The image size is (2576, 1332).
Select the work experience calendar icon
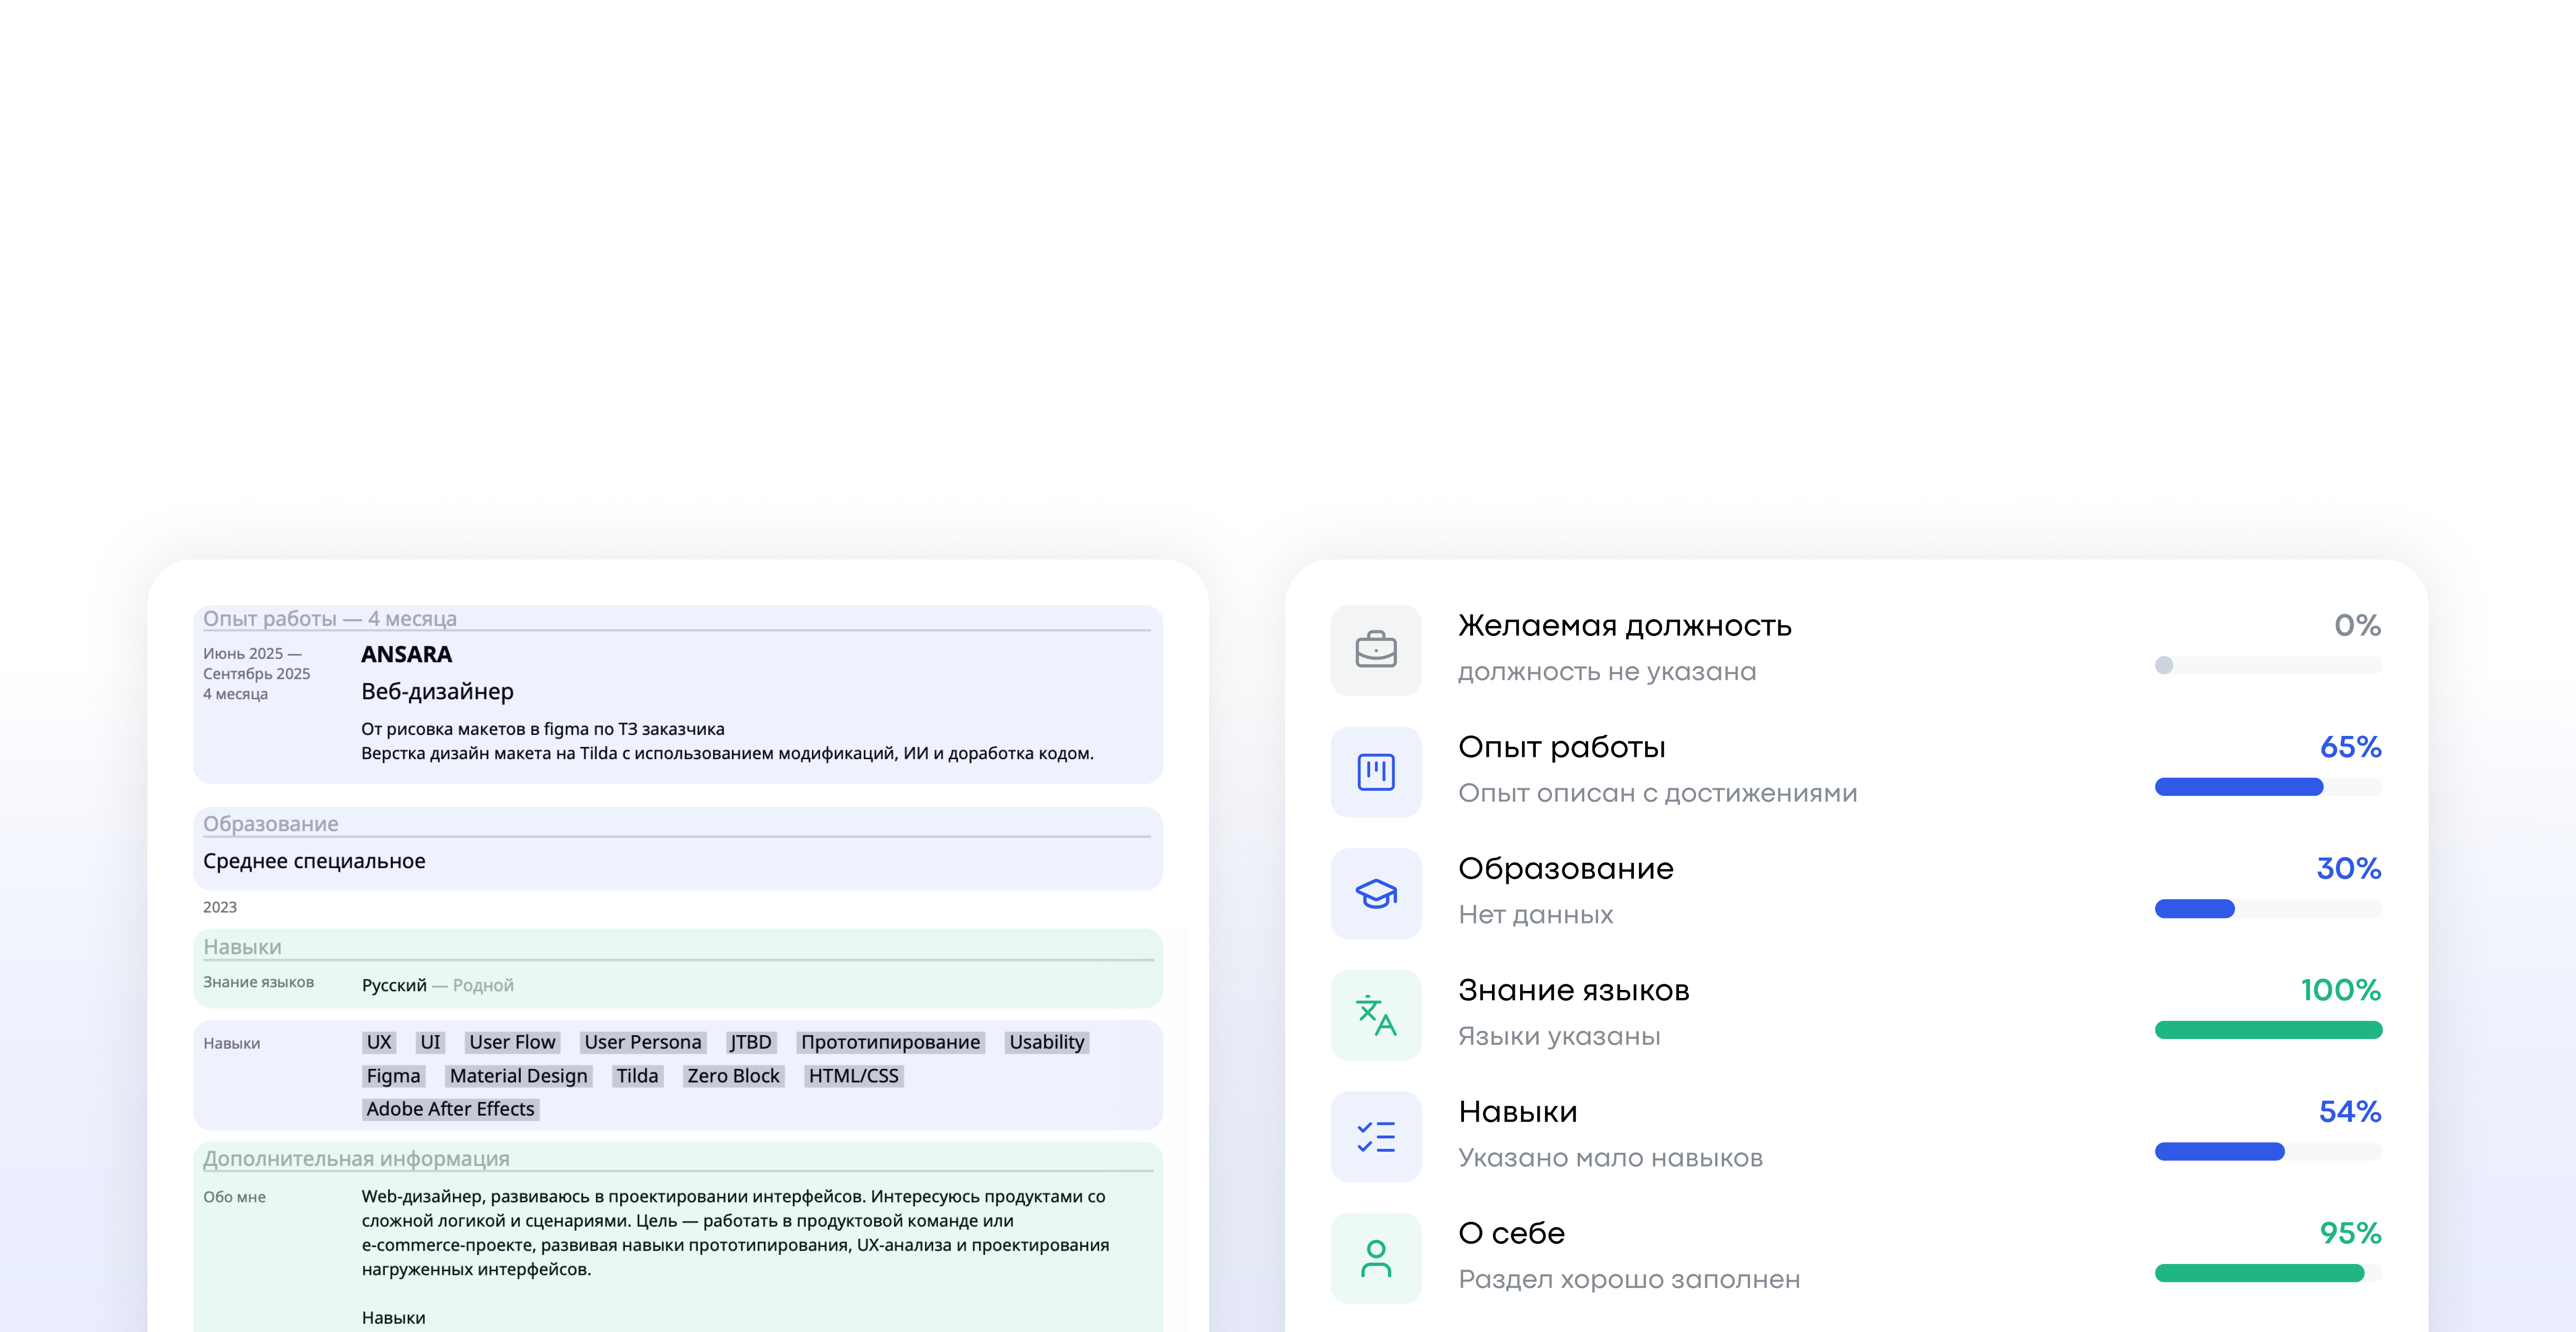point(1376,771)
